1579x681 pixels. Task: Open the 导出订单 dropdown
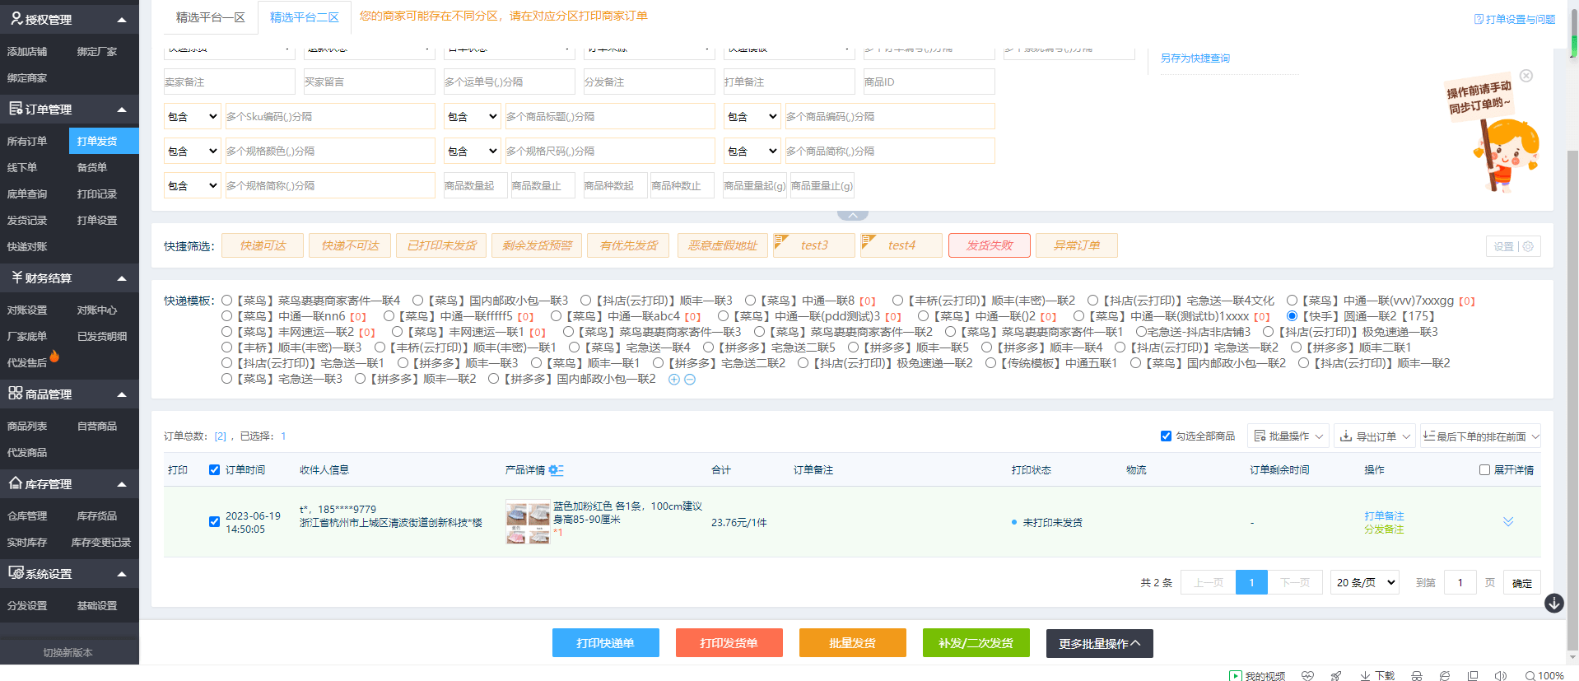pos(1373,436)
